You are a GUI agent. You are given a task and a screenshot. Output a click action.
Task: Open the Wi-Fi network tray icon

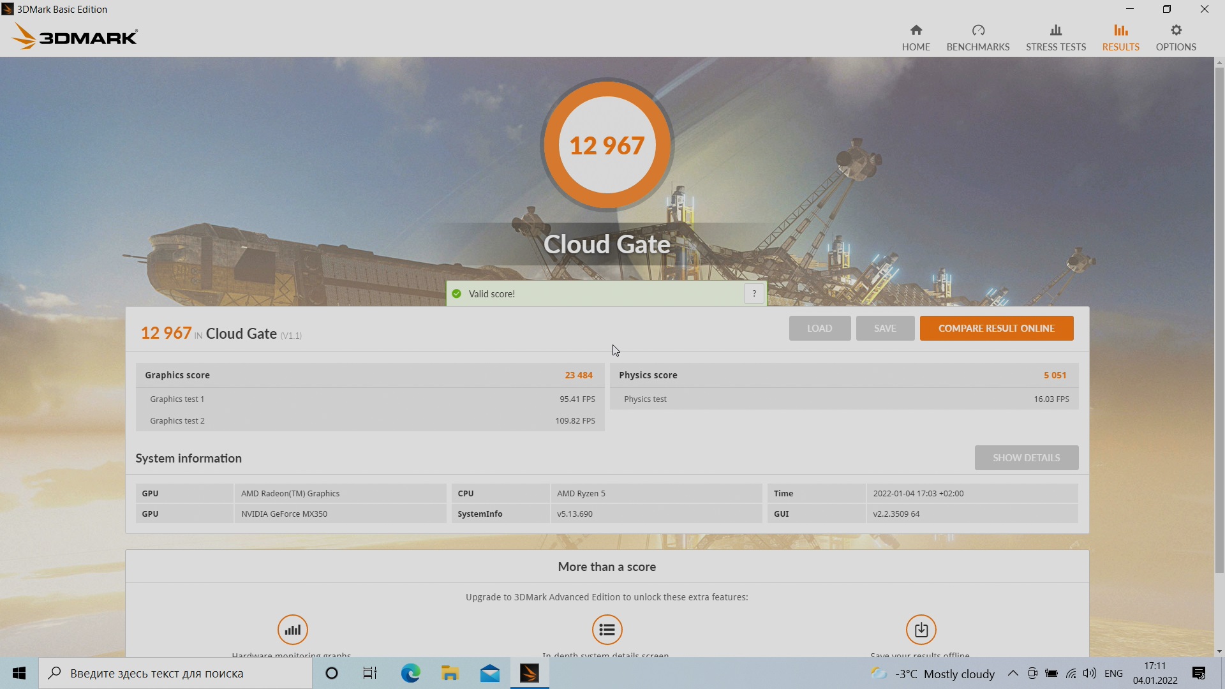[x=1071, y=673]
